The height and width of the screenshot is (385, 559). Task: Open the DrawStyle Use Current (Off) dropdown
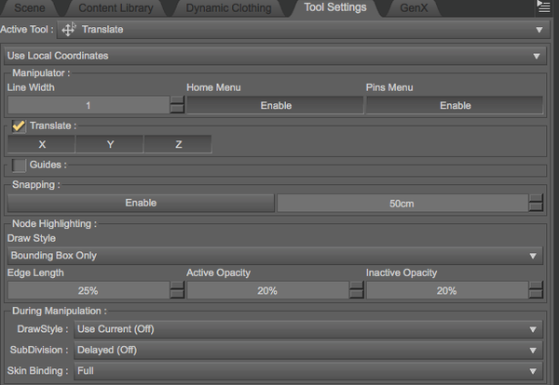(x=308, y=329)
